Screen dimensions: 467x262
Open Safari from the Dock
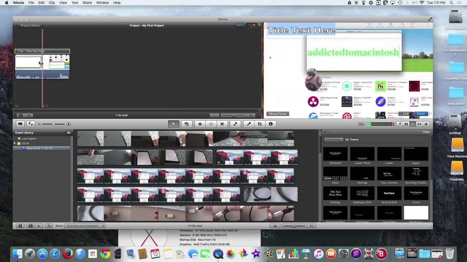55,254
